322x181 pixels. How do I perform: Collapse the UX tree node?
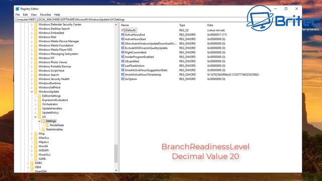coord(36,117)
